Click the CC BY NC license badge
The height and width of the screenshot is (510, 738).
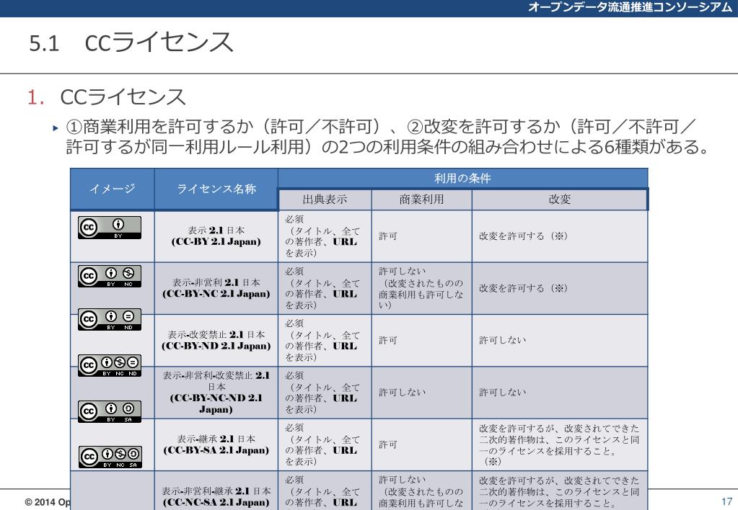[110, 276]
